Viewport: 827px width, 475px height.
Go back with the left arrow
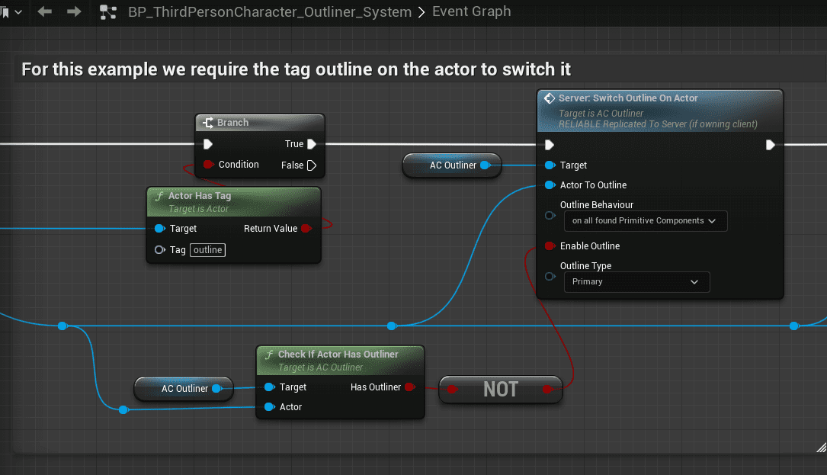(x=45, y=11)
